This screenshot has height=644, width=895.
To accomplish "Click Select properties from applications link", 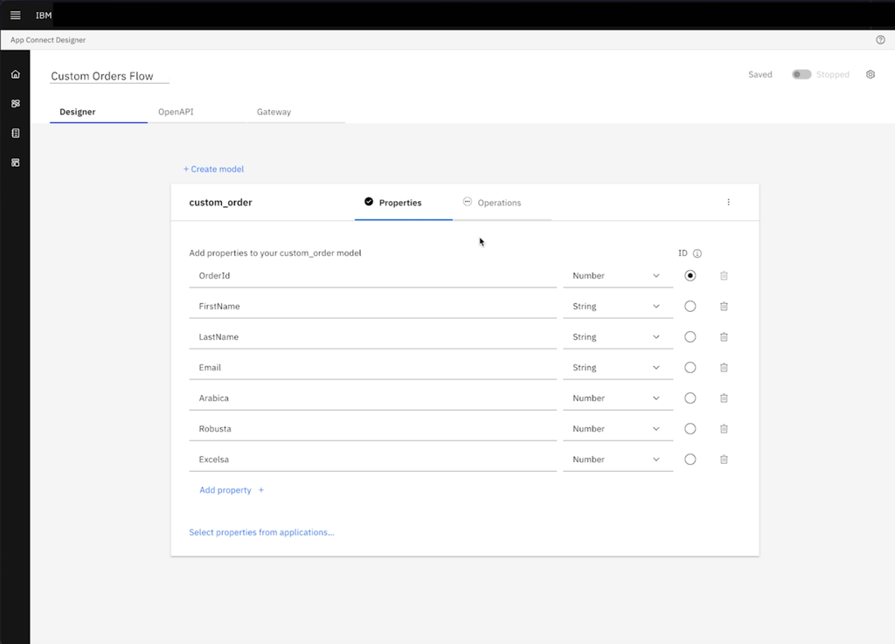I will (261, 532).
